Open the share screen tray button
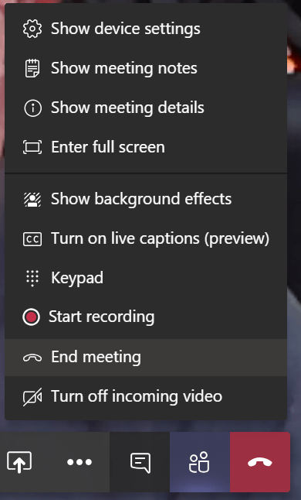The image size is (301, 500). (x=19, y=462)
